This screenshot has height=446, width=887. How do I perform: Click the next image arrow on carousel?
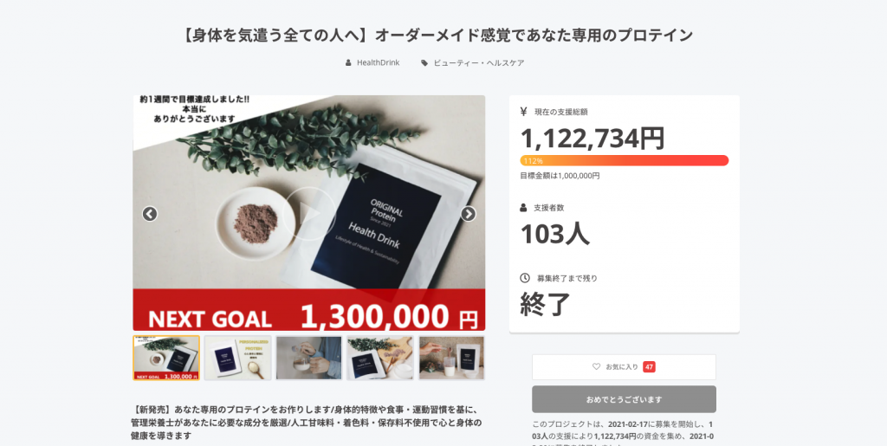(469, 214)
